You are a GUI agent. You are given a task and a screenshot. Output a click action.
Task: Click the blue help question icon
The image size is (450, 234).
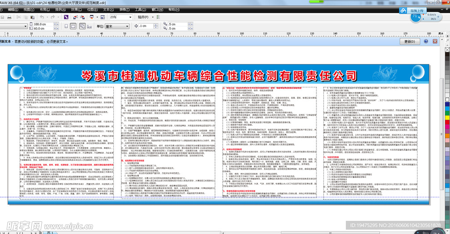426,42
